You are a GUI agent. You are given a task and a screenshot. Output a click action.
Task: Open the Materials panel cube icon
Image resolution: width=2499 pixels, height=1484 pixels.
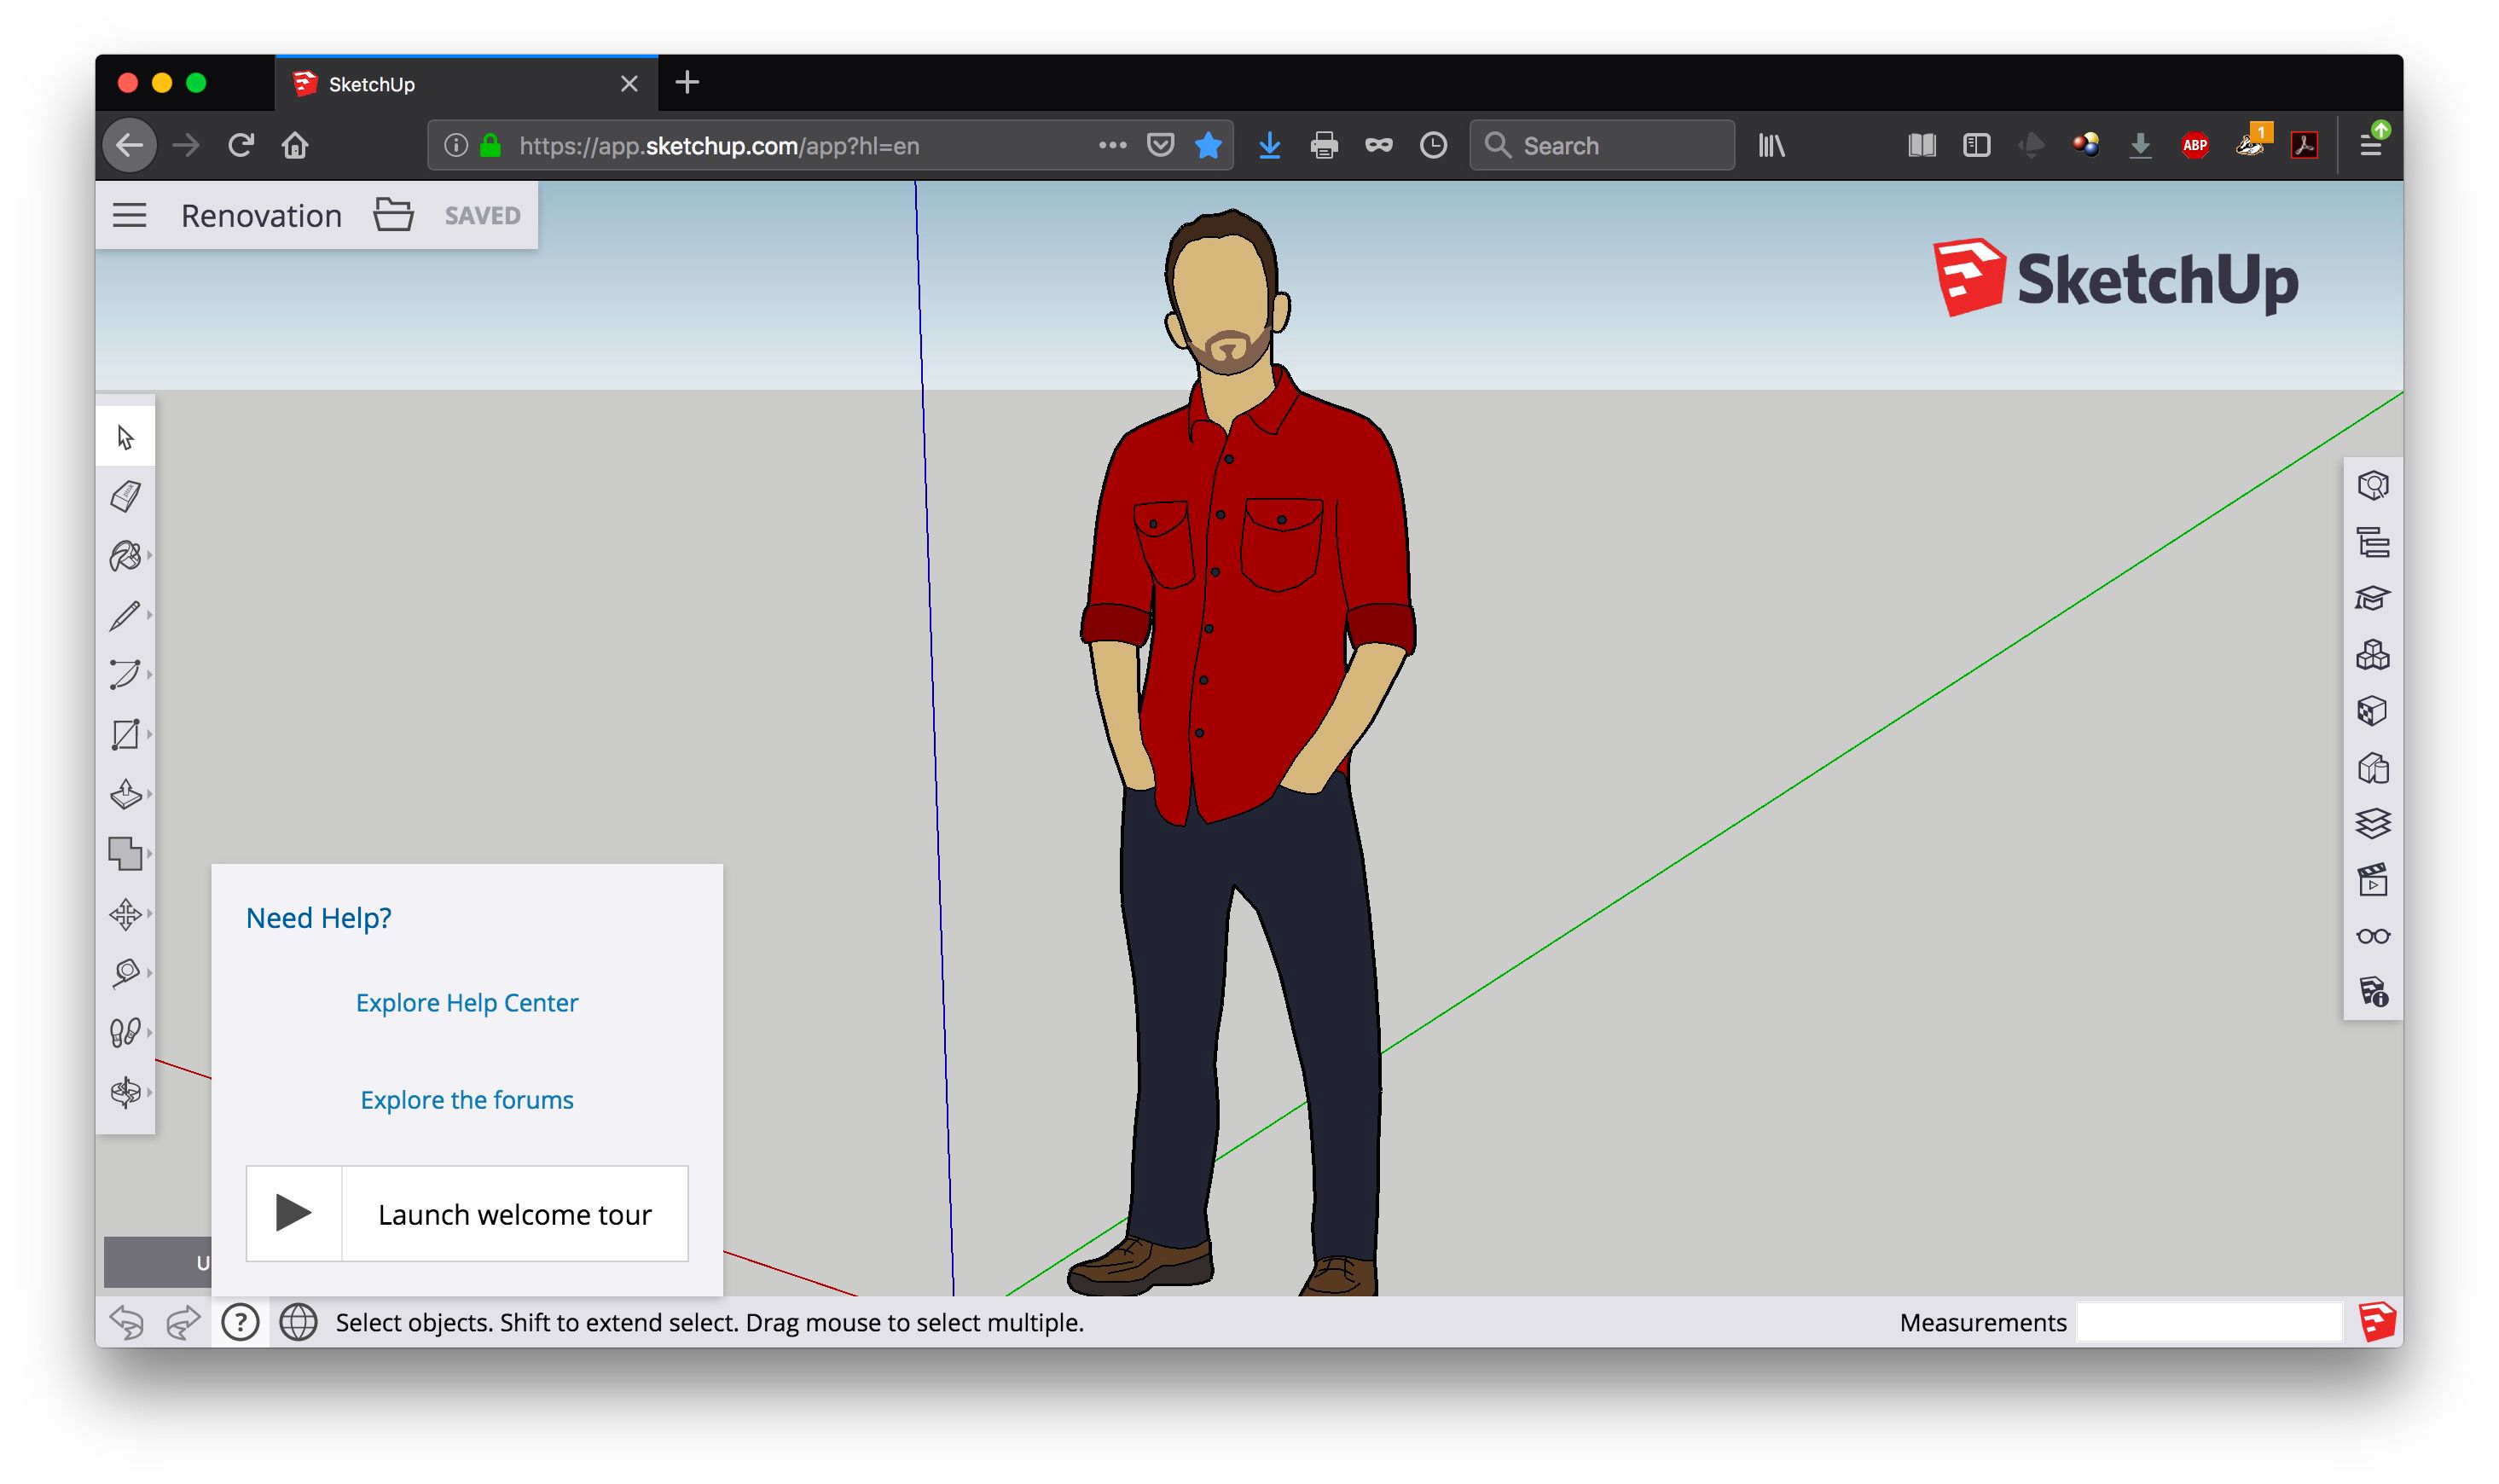tap(2372, 712)
